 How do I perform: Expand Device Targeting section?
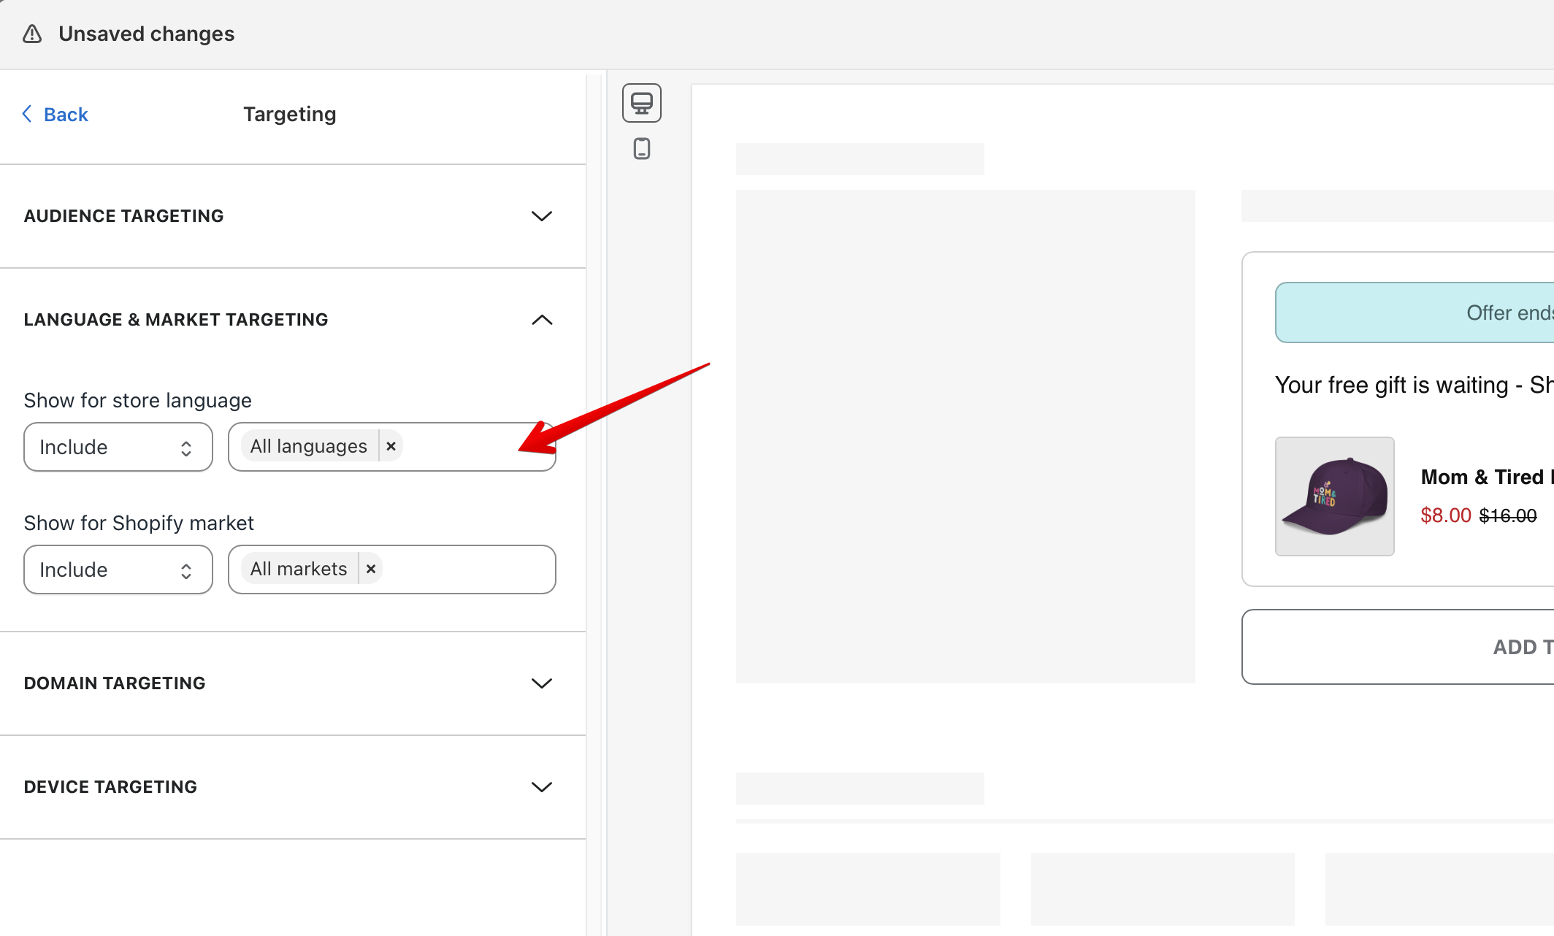(x=541, y=787)
